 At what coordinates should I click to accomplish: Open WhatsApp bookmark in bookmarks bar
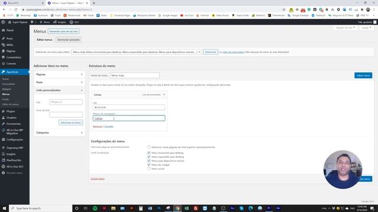(24, 15)
